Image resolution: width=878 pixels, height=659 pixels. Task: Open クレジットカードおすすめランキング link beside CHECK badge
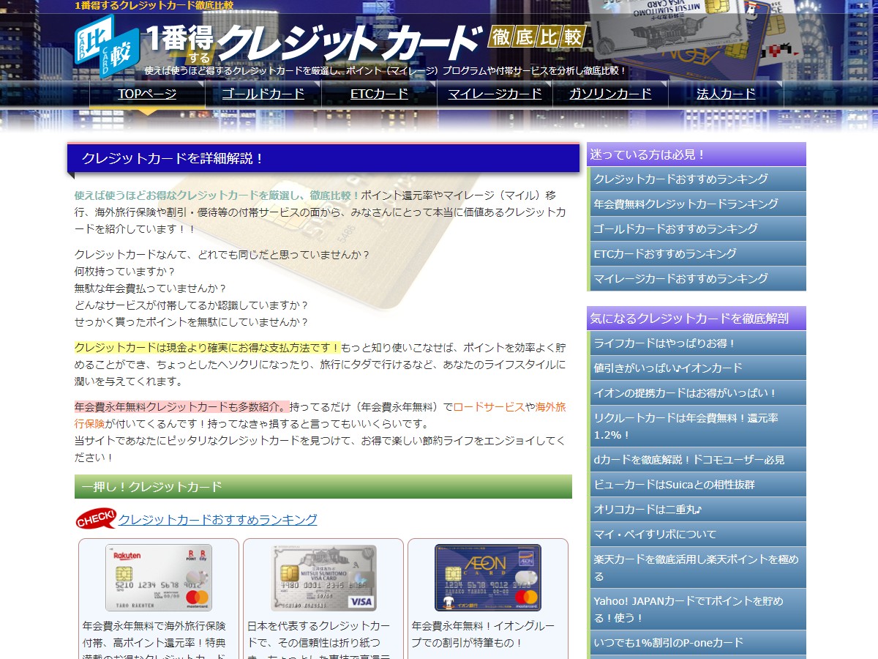(218, 520)
